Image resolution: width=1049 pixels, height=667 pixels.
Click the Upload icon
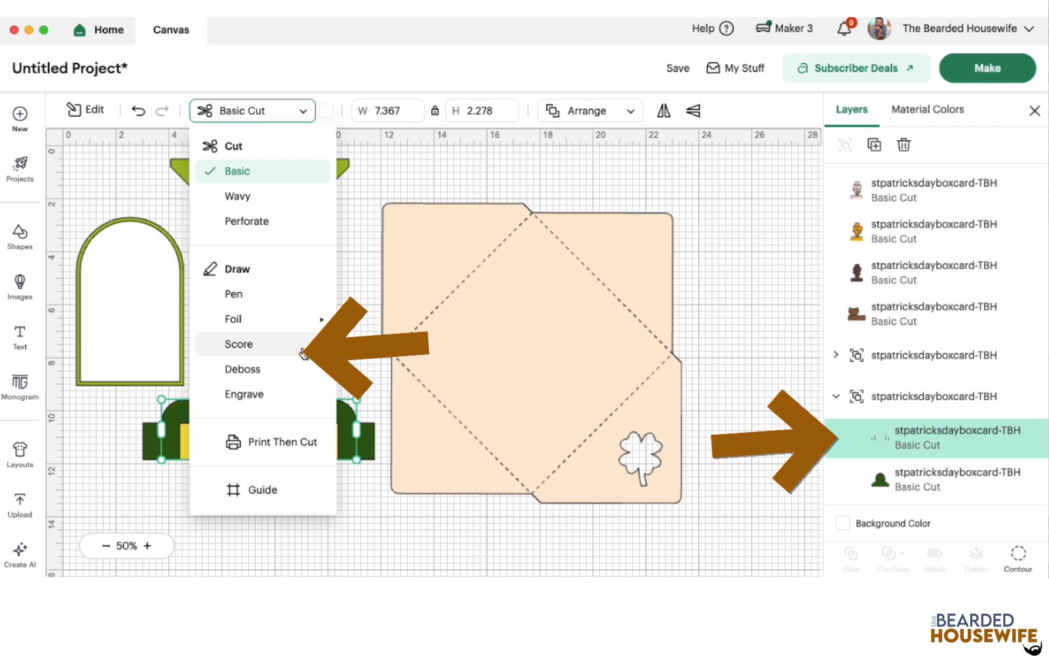point(20,504)
